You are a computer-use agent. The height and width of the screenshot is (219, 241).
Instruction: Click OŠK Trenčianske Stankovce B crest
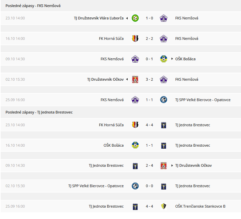(163, 206)
